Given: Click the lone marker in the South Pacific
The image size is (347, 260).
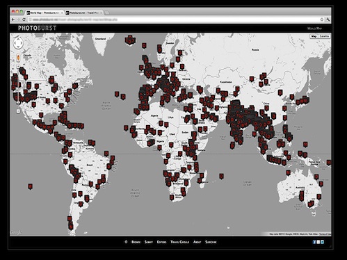Looking at the screenshot, I should (30, 186).
